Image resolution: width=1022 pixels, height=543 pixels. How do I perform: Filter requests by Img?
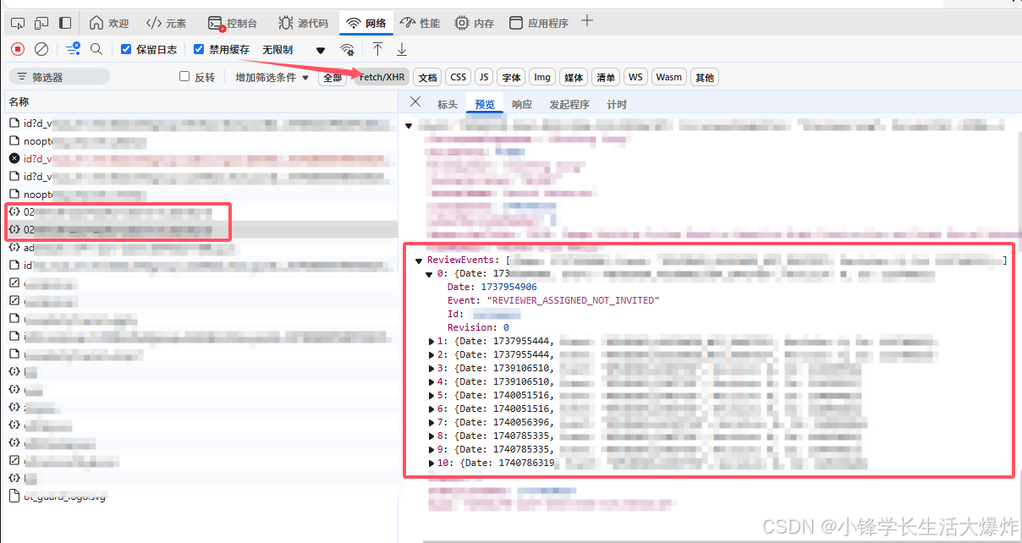click(542, 77)
